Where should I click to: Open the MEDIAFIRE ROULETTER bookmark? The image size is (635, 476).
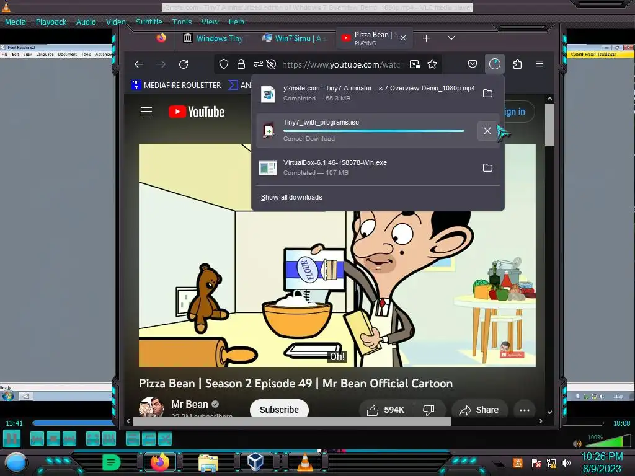click(177, 85)
